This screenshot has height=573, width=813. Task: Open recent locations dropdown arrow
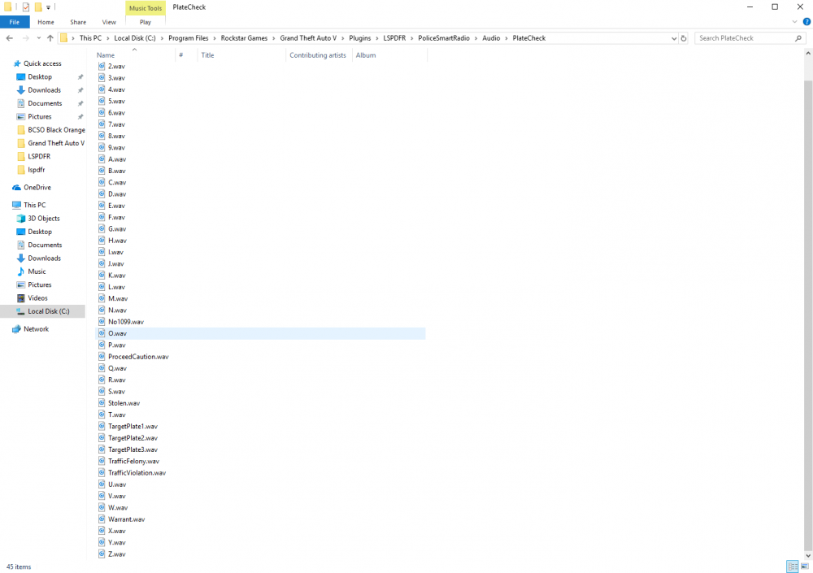(x=38, y=38)
